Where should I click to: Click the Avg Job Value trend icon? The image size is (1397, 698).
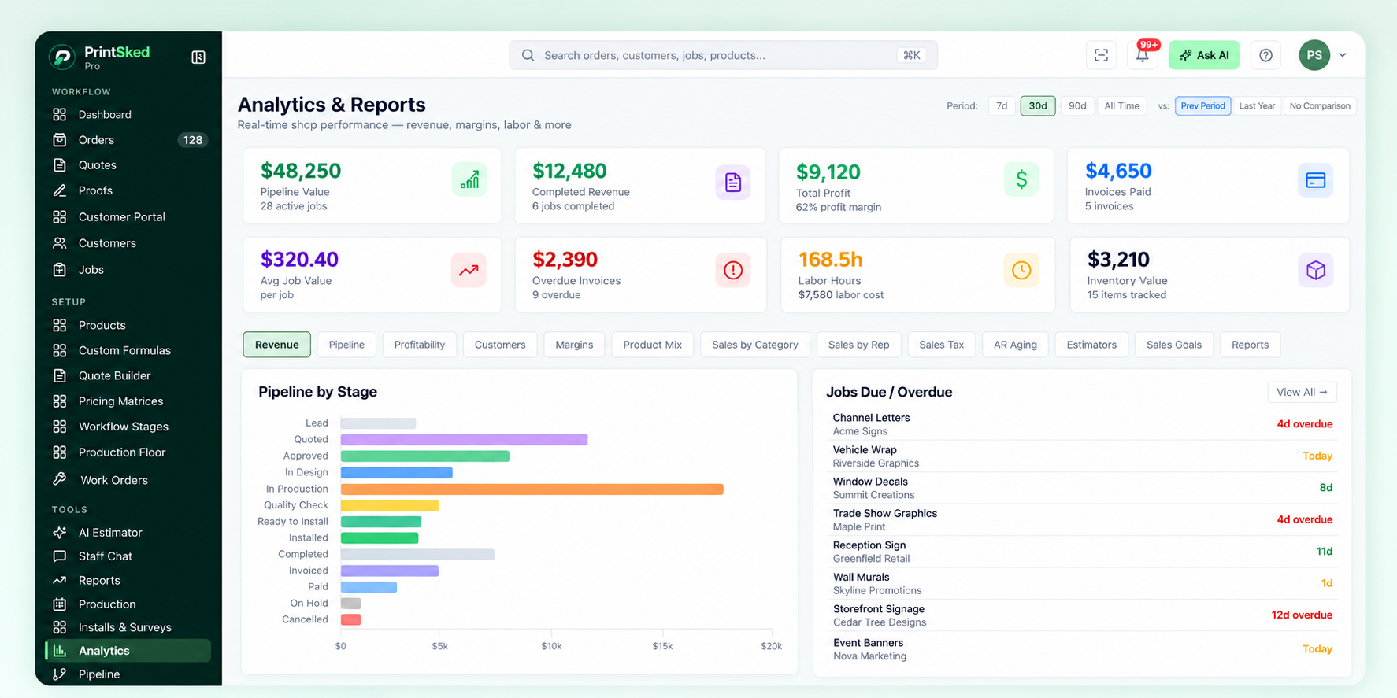point(469,270)
